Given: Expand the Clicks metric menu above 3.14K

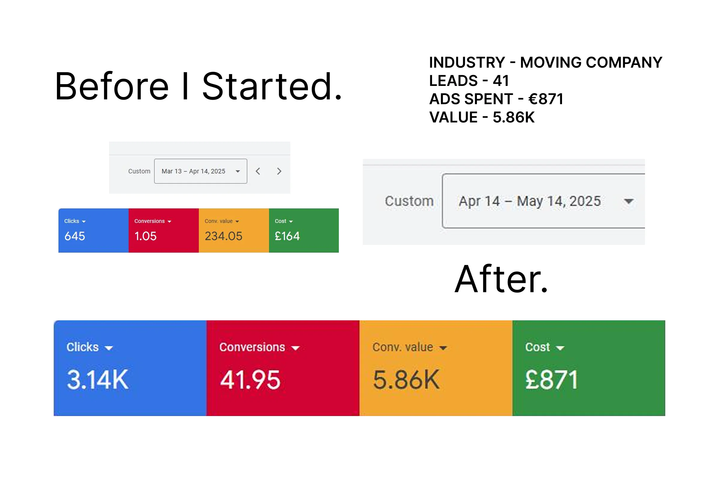Looking at the screenshot, I should 109,348.
